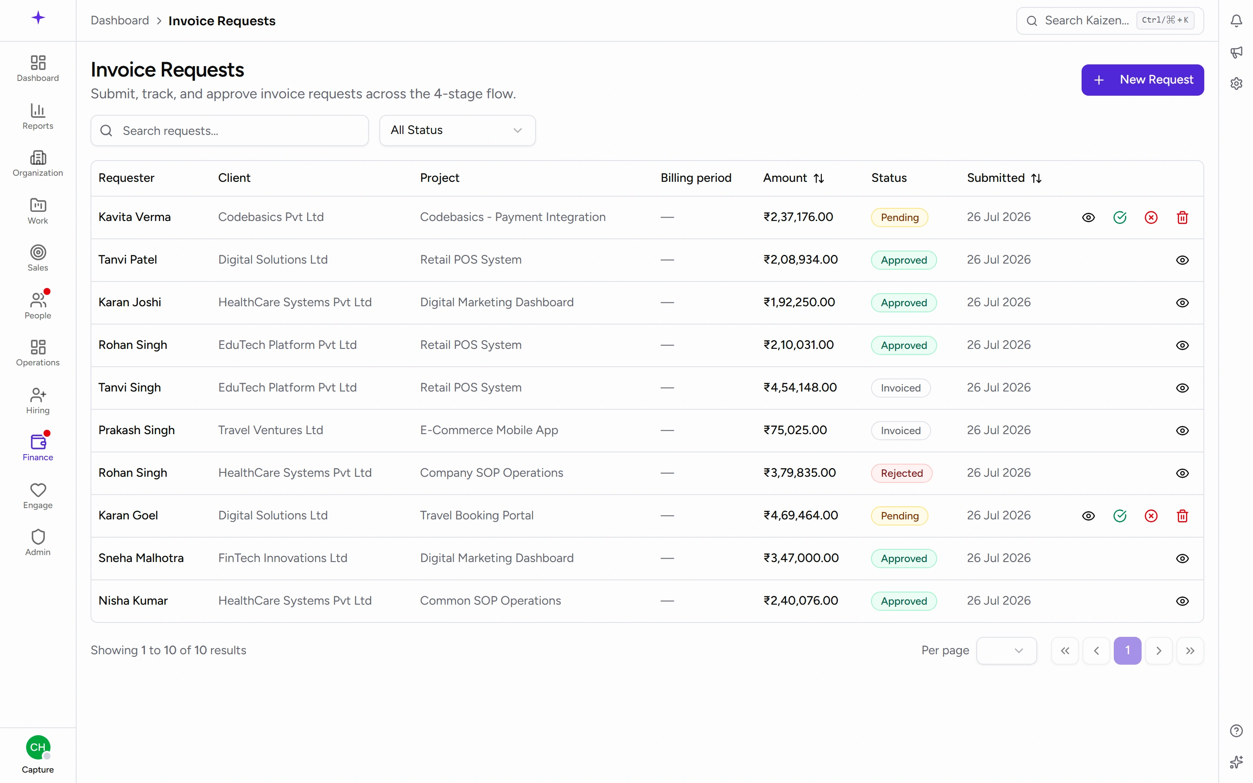This screenshot has width=1253, height=783.
Task: Sort table by Amount column
Action: (793, 178)
